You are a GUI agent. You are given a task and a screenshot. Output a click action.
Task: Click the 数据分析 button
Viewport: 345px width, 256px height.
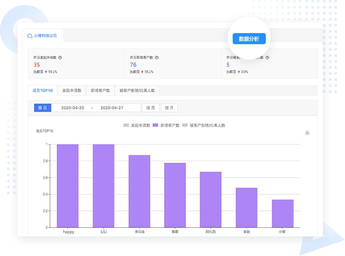click(x=249, y=39)
